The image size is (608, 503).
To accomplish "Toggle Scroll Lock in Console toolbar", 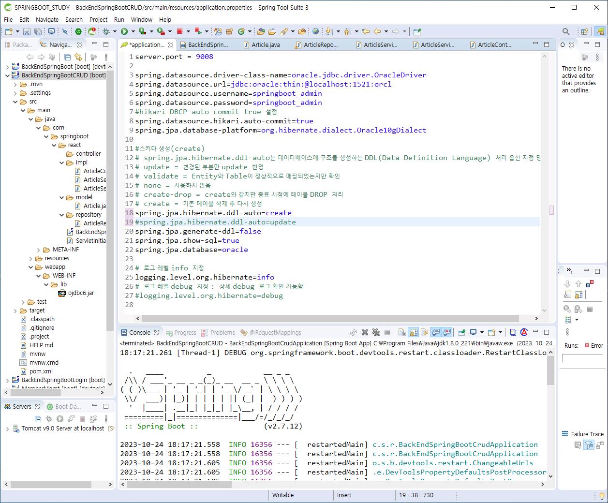I will coord(414,332).
